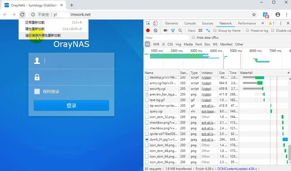Enable the Preserve log checkbox
Image resolution: width=291 pixels, height=171 pixels.
(x=247, y=30)
